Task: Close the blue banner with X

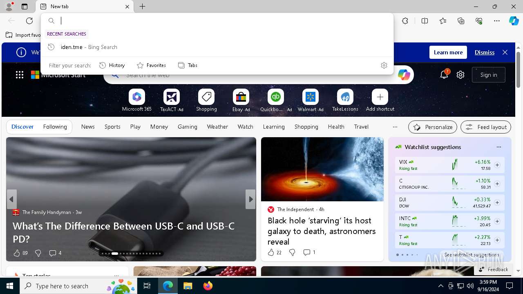Action: click(505, 52)
